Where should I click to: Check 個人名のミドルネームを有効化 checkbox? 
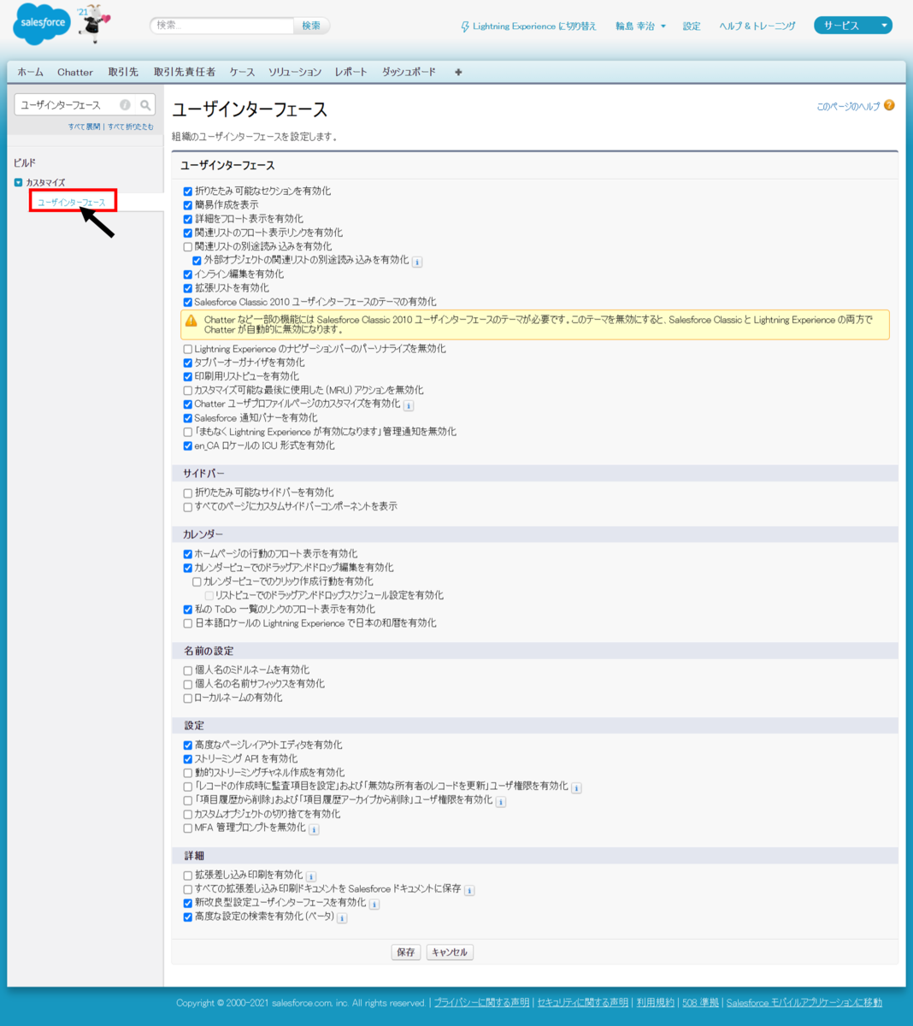pos(188,670)
